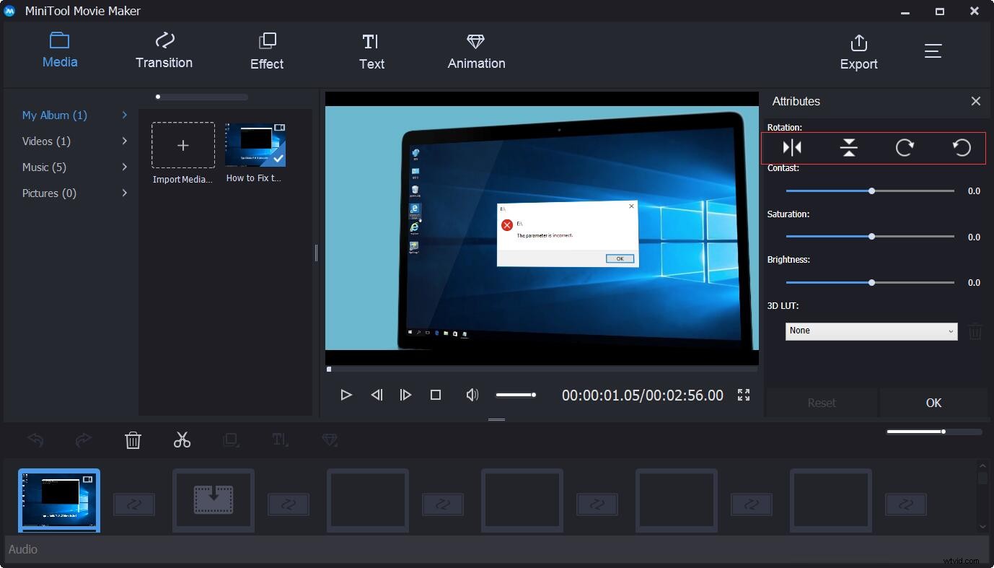994x568 pixels.
Task: Delete the selected clip using trash icon
Action: click(133, 440)
